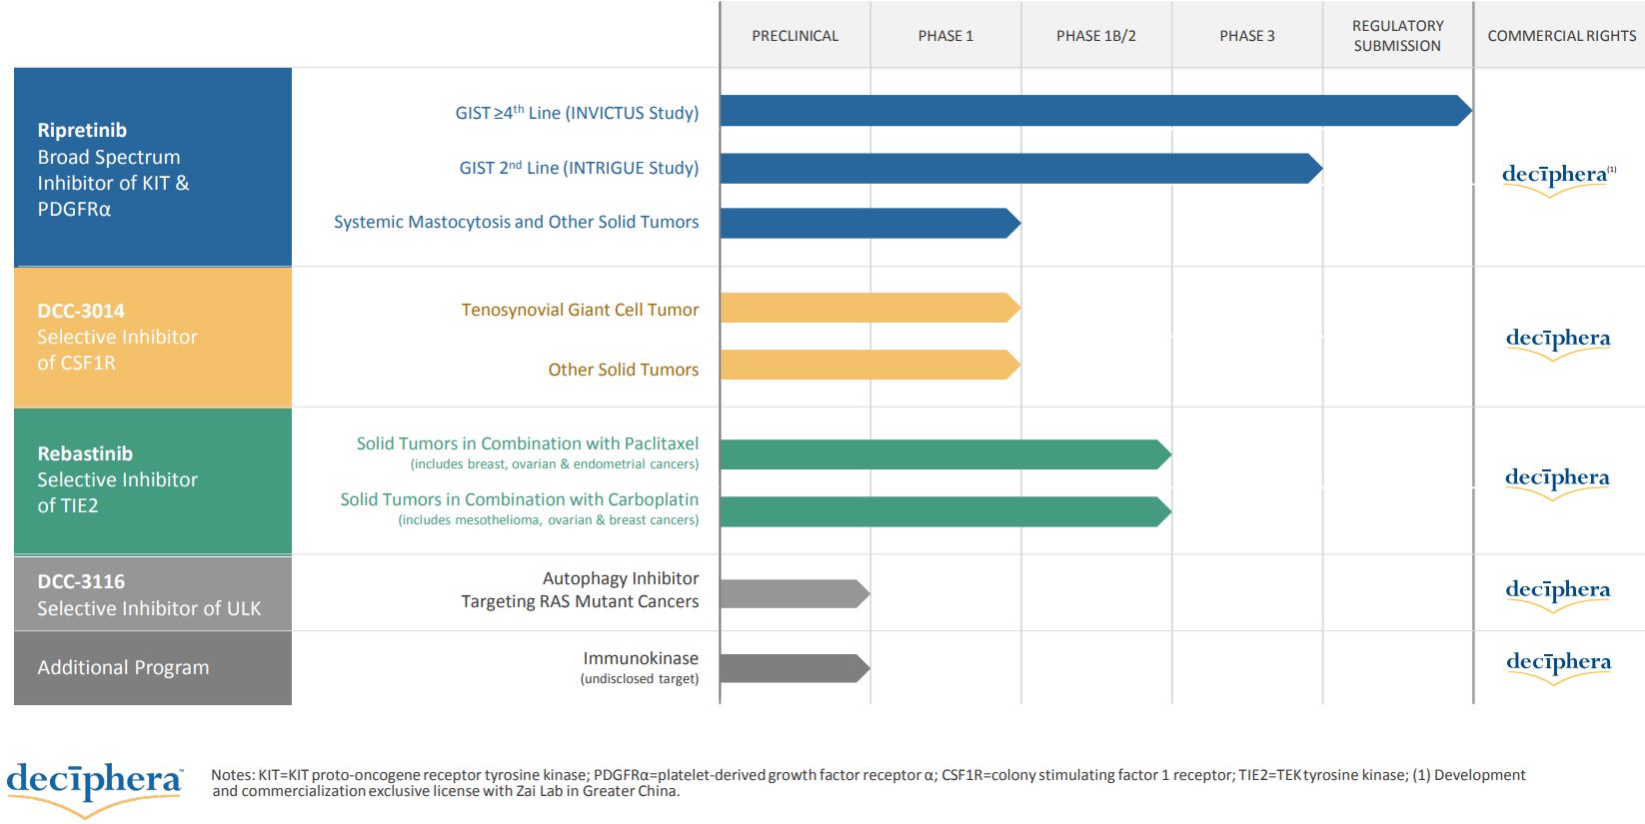Click the PHASE 1 column header
The height and width of the screenshot is (824, 1645).
pyautogui.click(x=945, y=36)
